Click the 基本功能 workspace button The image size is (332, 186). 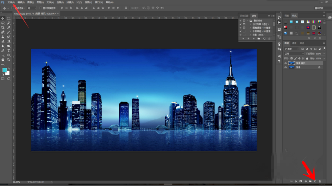tap(319, 8)
